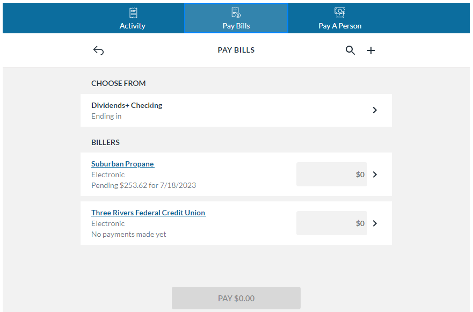Expand the Three Rivers Federal Credit Union chevron
473x312 pixels.
pyautogui.click(x=375, y=223)
